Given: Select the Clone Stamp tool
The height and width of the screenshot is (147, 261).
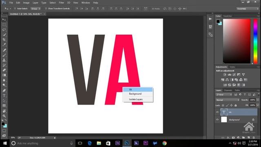Looking at the screenshot, I should coord(4,60).
